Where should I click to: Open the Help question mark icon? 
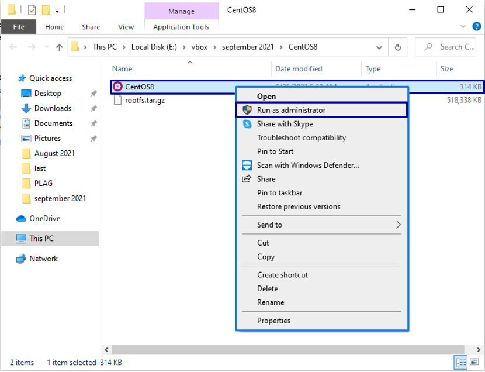click(x=477, y=27)
